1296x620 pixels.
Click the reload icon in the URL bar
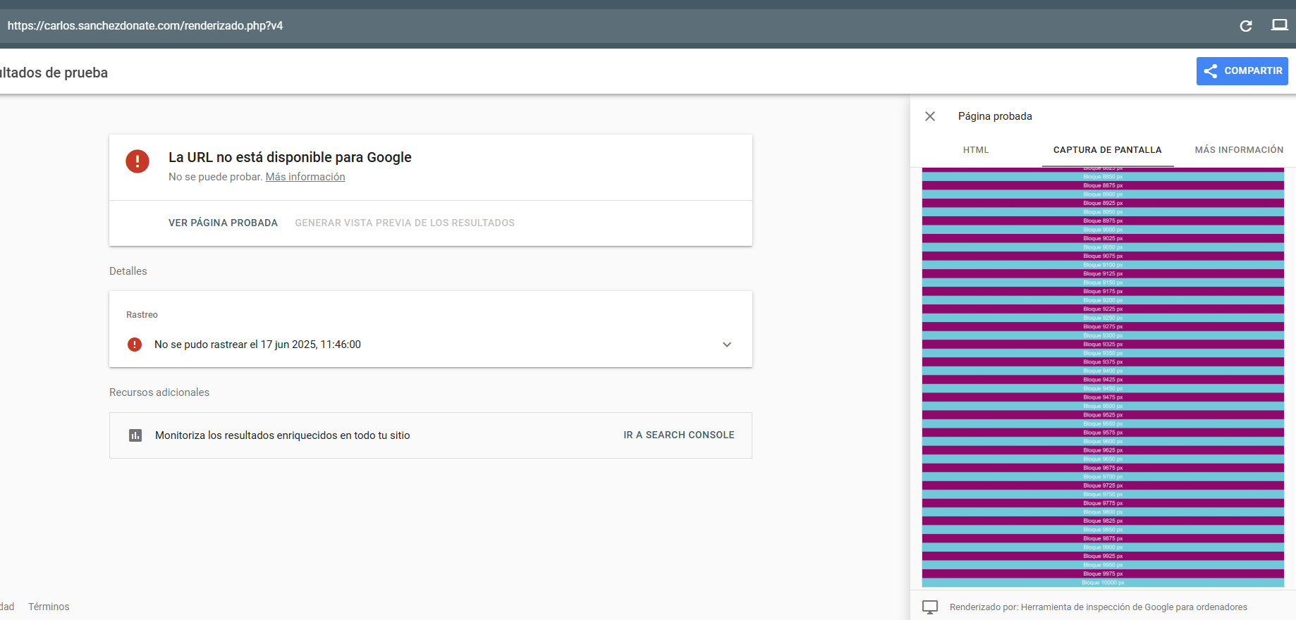tap(1246, 26)
